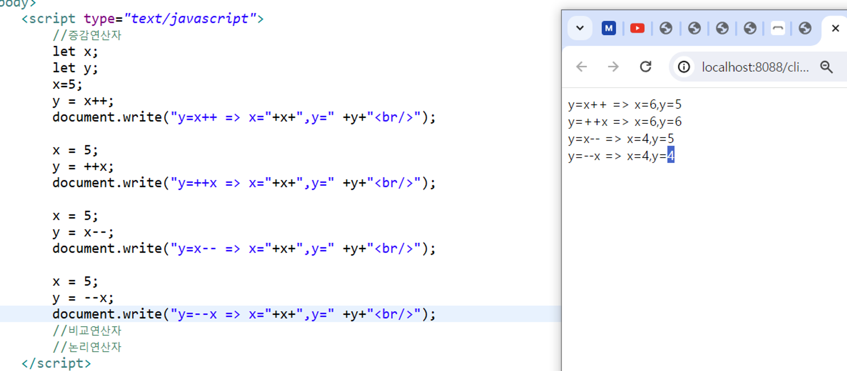Click the highlighted 4 in last output line
The height and width of the screenshot is (371, 847).
tap(671, 155)
